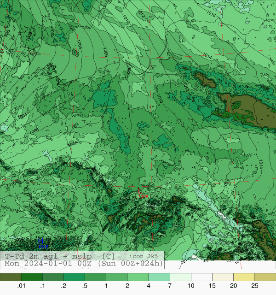Select the cream legend swatch between 15 and 20
276x295 pixels.
(223, 277)
